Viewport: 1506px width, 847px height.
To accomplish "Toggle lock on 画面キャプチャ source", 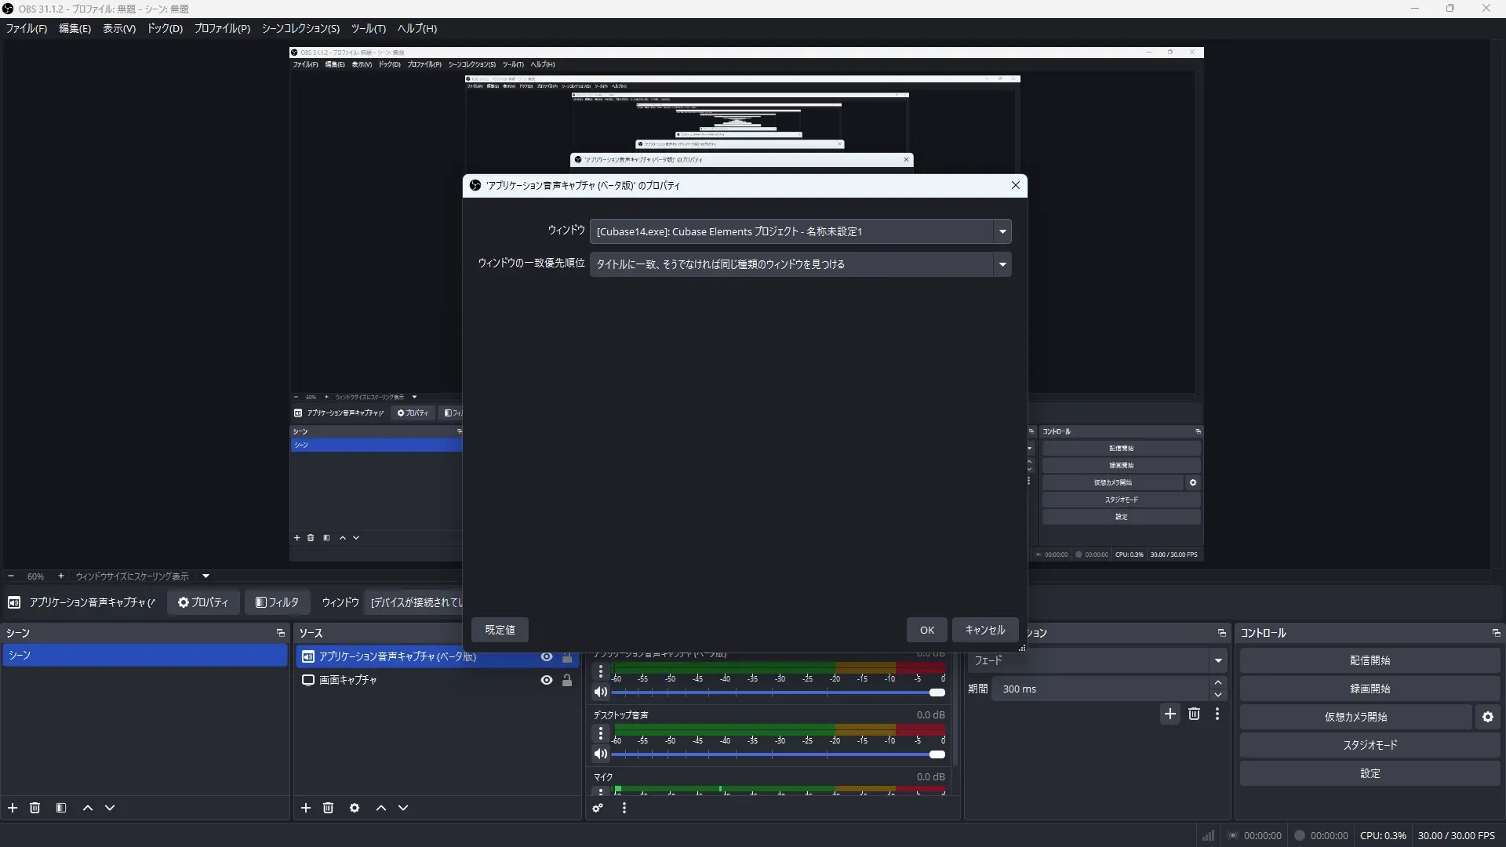I will coord(567,680).
